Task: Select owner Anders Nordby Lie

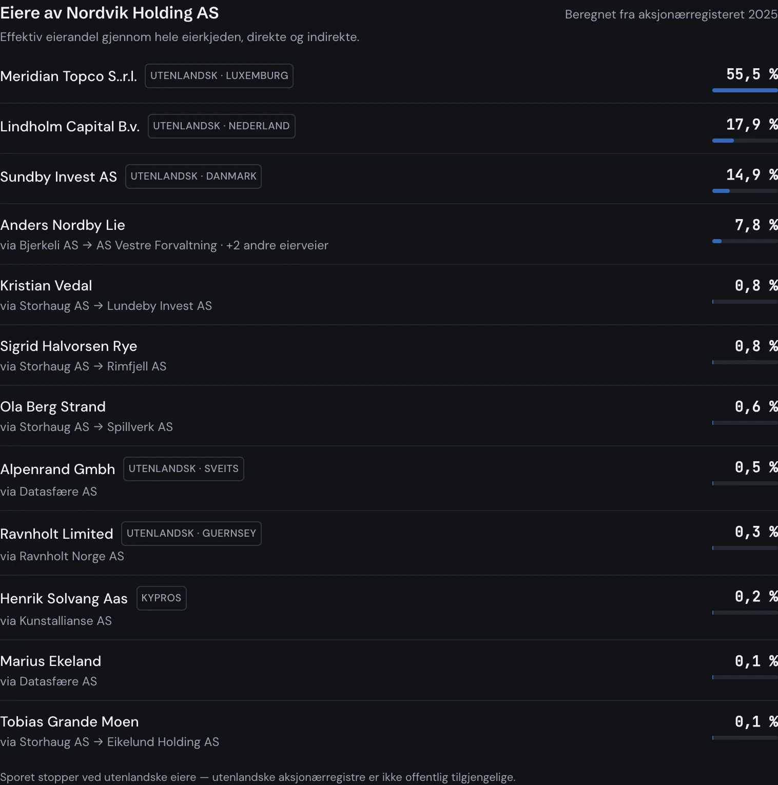Action: coord(63,225)
